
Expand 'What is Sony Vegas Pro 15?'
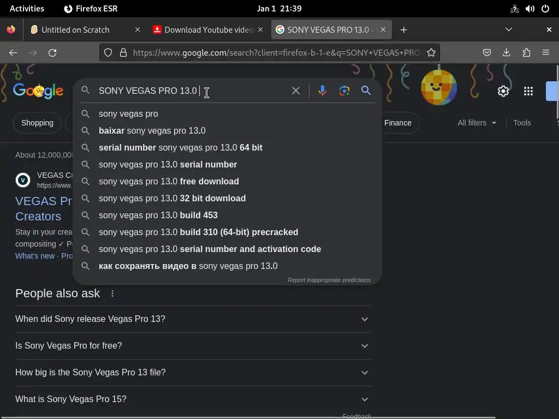tap(193, 399)
